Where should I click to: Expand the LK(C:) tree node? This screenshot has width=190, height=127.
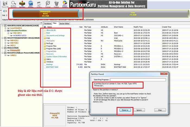(x=5, y=45)
